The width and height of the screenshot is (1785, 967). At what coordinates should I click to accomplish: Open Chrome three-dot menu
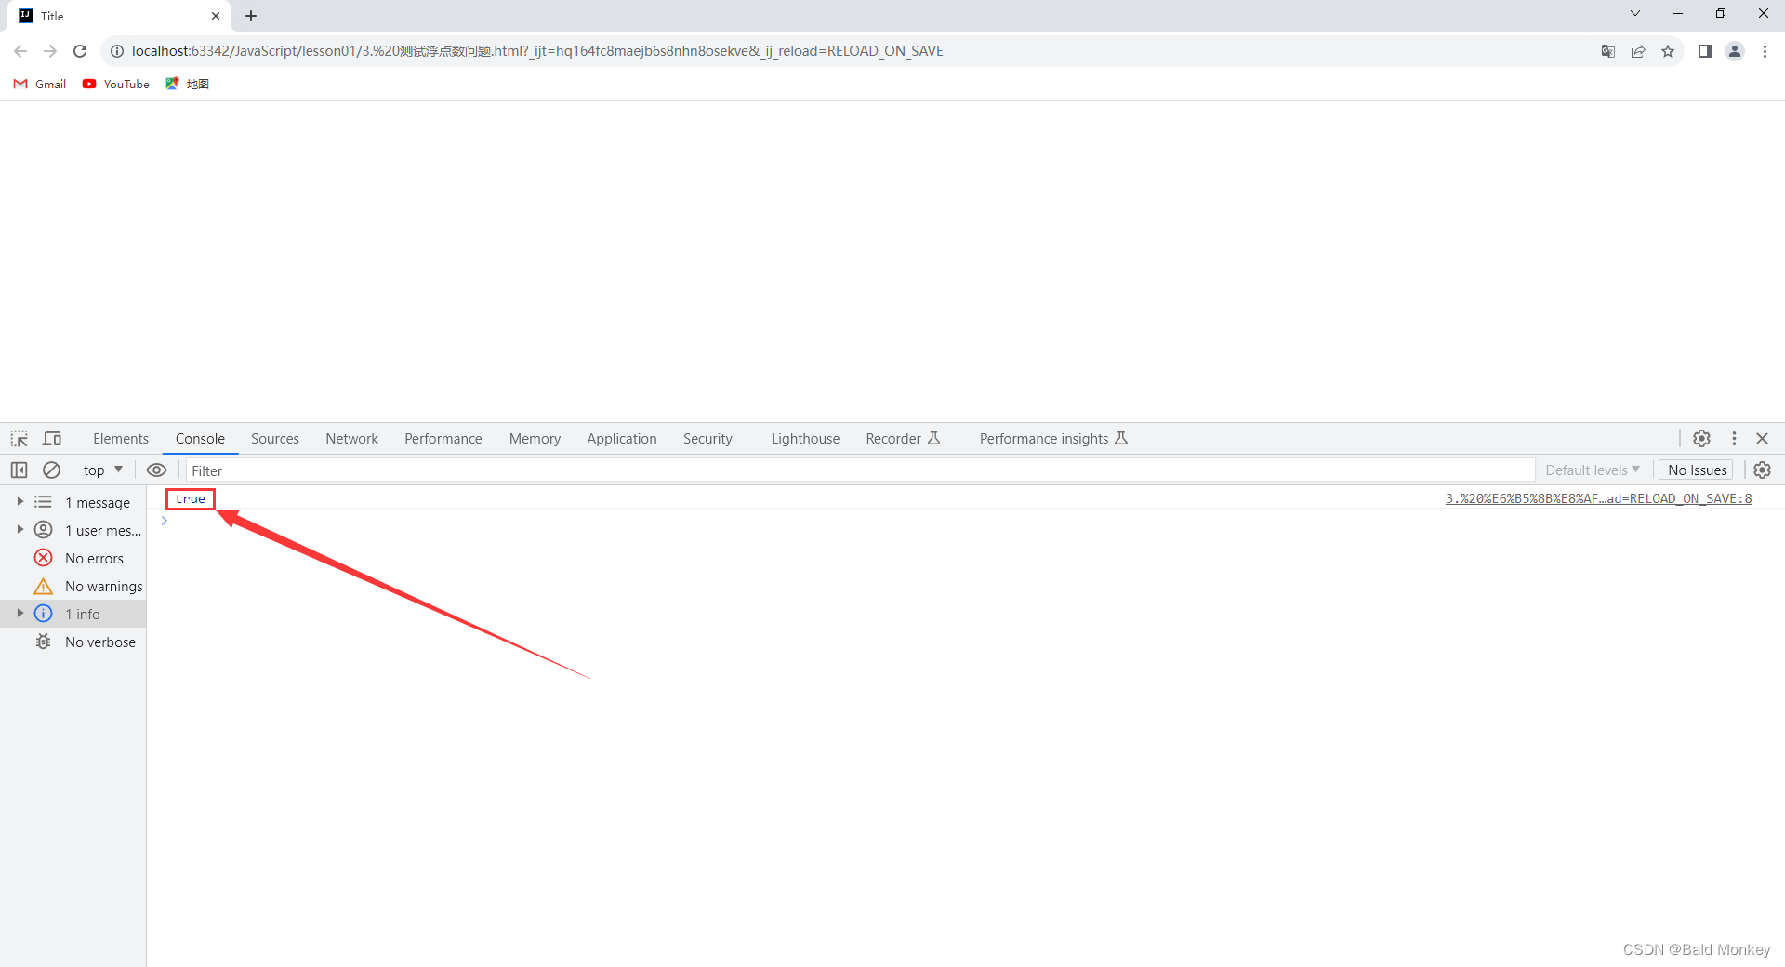pyautogui.click(x=1765, y=51)
